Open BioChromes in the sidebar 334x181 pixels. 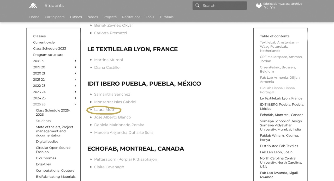[x=46, y=158]
